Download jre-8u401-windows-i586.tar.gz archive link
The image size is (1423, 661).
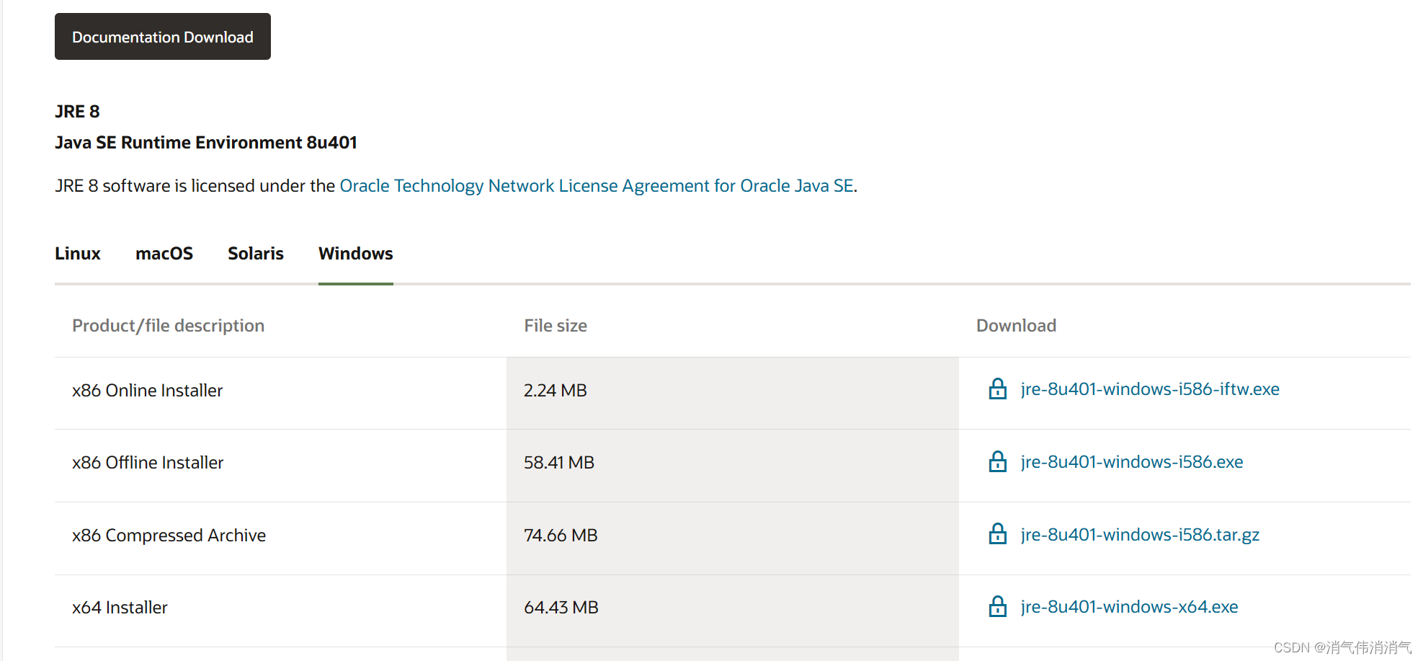click(x=1140, y=535)
